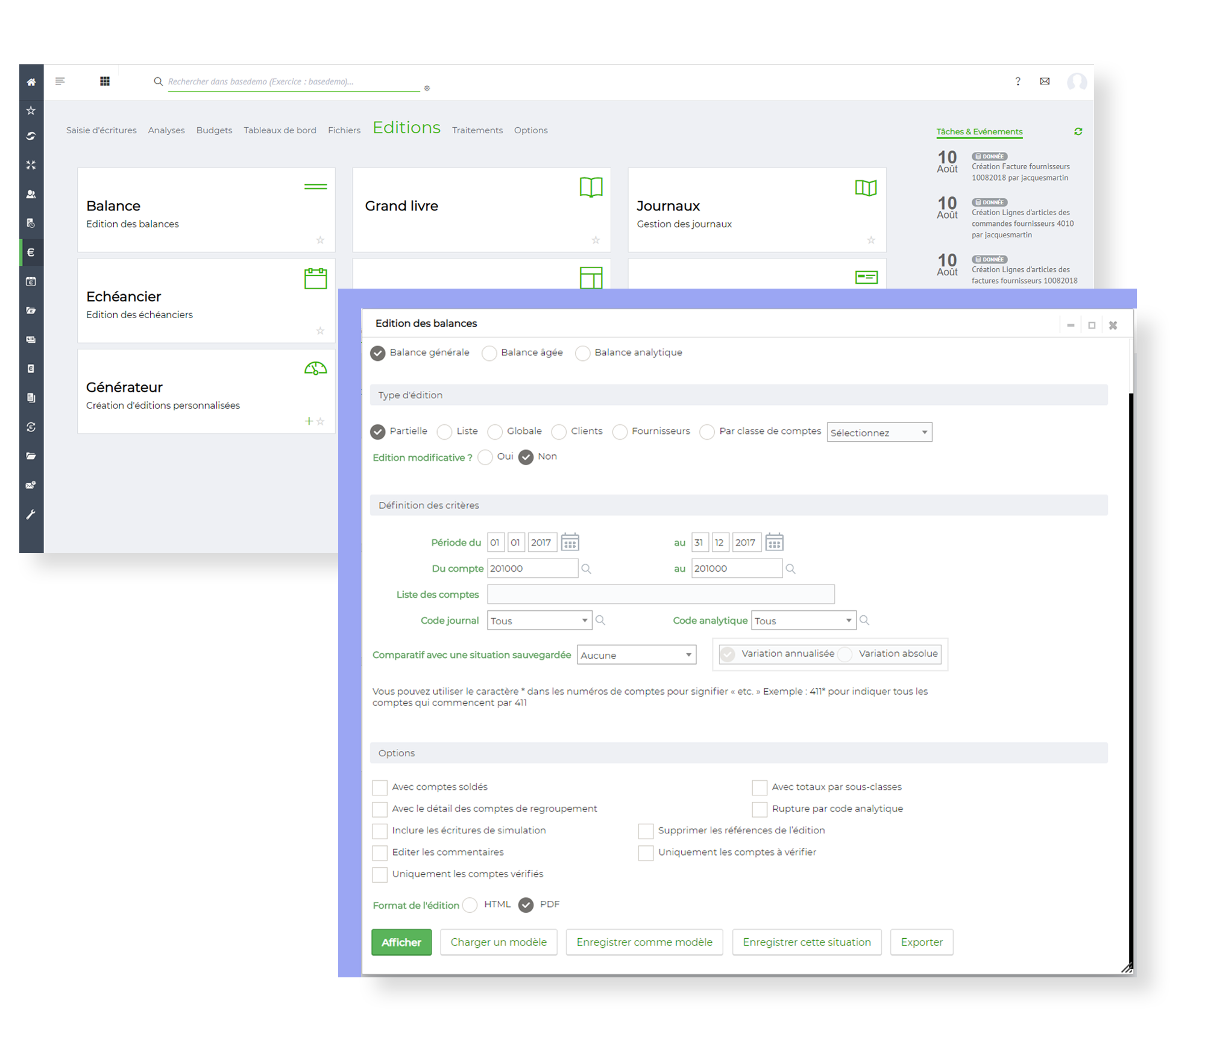Switch to the Traitements menu tab

coord(477,130)
